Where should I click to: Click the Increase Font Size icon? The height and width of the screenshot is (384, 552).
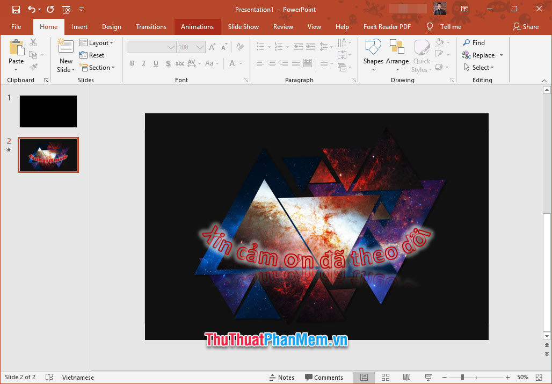(x=212, y=46)
